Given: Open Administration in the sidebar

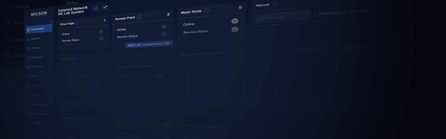Looking at the screenshot, I should [x=37, y=104].
